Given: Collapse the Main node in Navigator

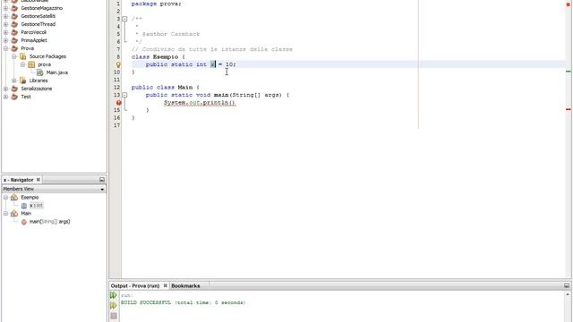Looking at the screenshot, I should [6, 213].
